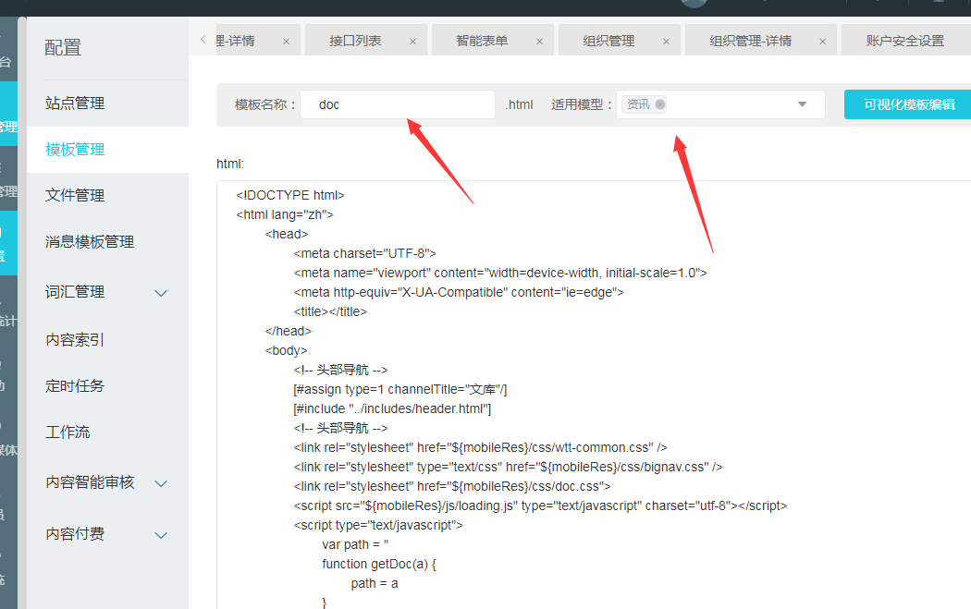Click the 可视化模板编辑 button
971x609 pixels.
(x=908, y=104)
